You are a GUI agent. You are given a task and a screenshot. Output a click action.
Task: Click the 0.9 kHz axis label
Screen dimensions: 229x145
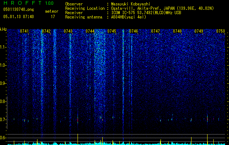(x=3, y=83)
